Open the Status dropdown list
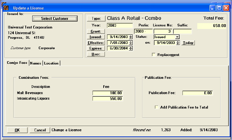 tap(177, 37)
